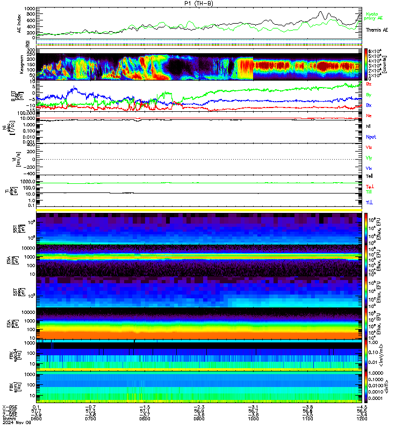Click the FBK magnetic field spectrogram panel
Viewport: 403px width, 430px height.
199,387
